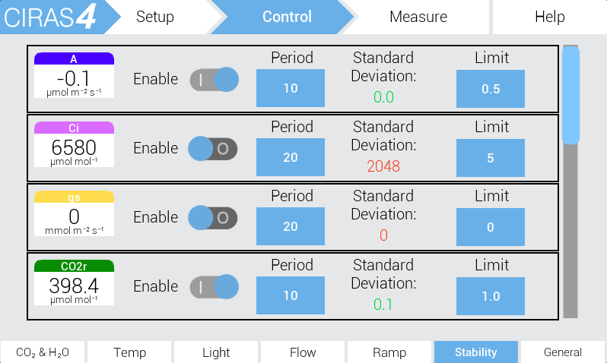Change the gs Period value 20
Image resolution: width=607 pixels, height=363 pixels.
coord(291,226)
